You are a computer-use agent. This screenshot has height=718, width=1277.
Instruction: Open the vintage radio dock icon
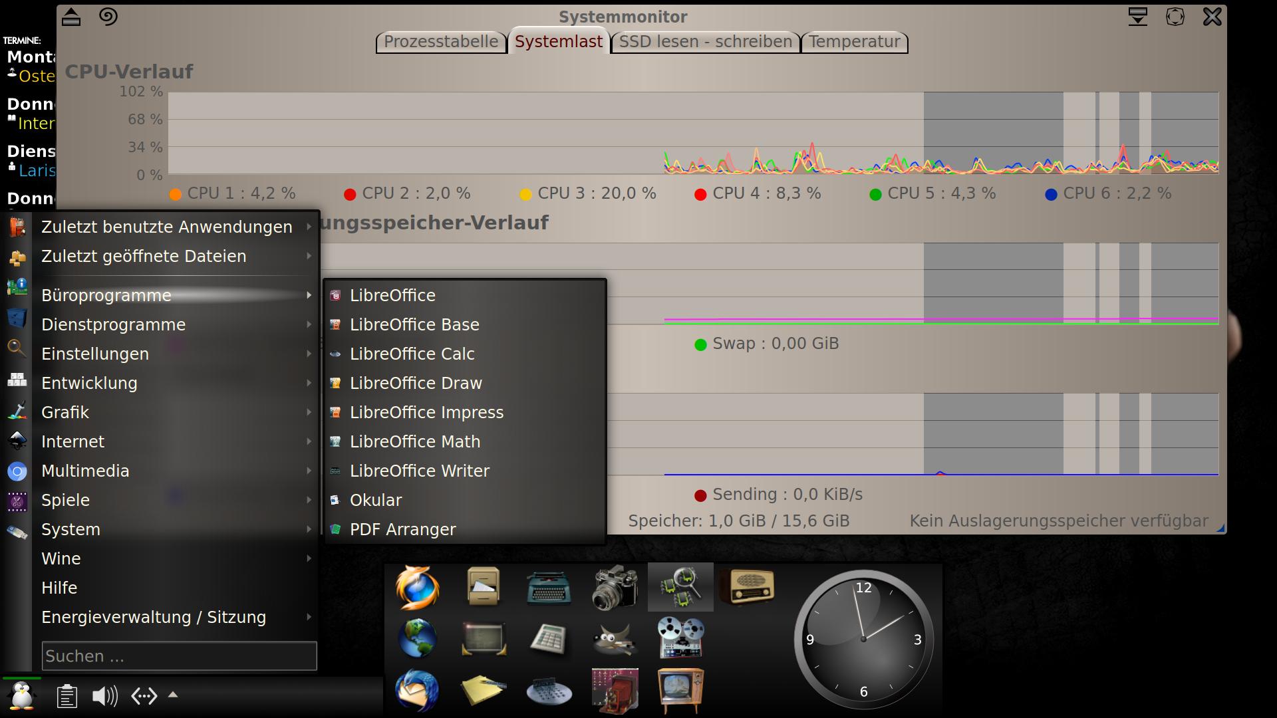746,587
